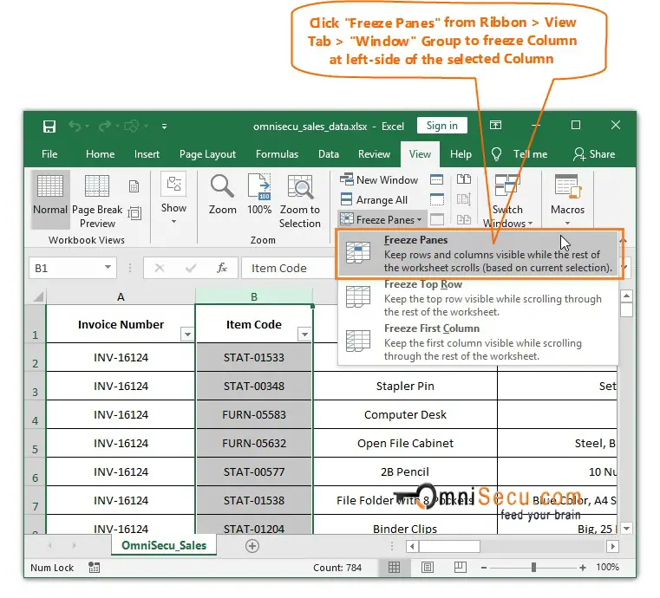This screenshot has width=660, height=598.
Task: Click formula bar showing Item Code
Action: point(289,268)
